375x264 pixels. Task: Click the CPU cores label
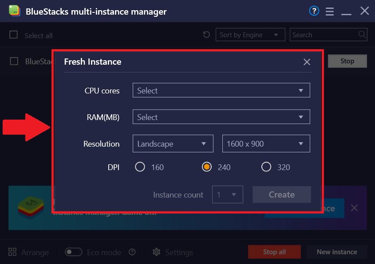click(102, 91)
